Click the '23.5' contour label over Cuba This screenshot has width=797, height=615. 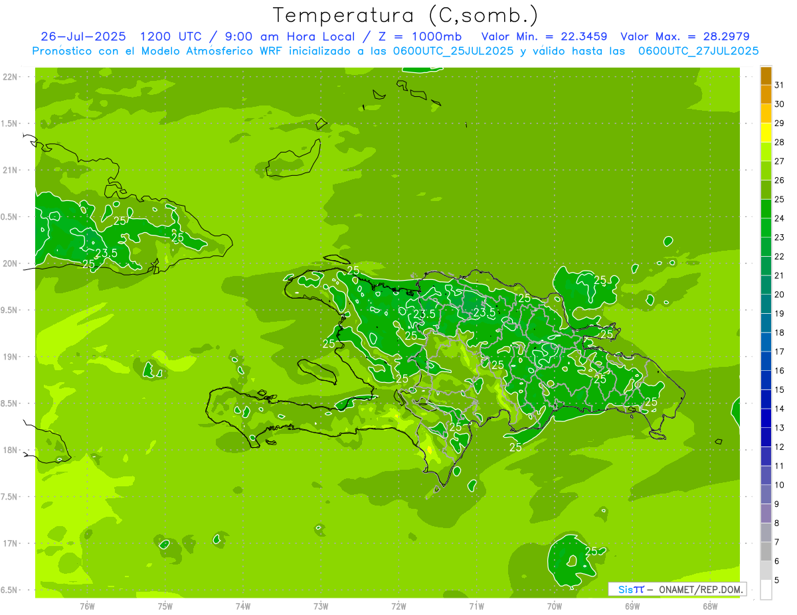(x=106, y=253)
